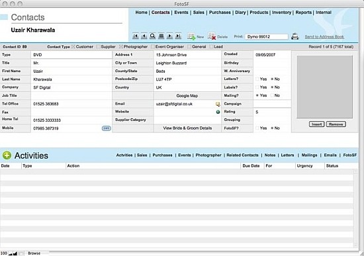Show list view icon in toolbar

(x=161, y=36)
